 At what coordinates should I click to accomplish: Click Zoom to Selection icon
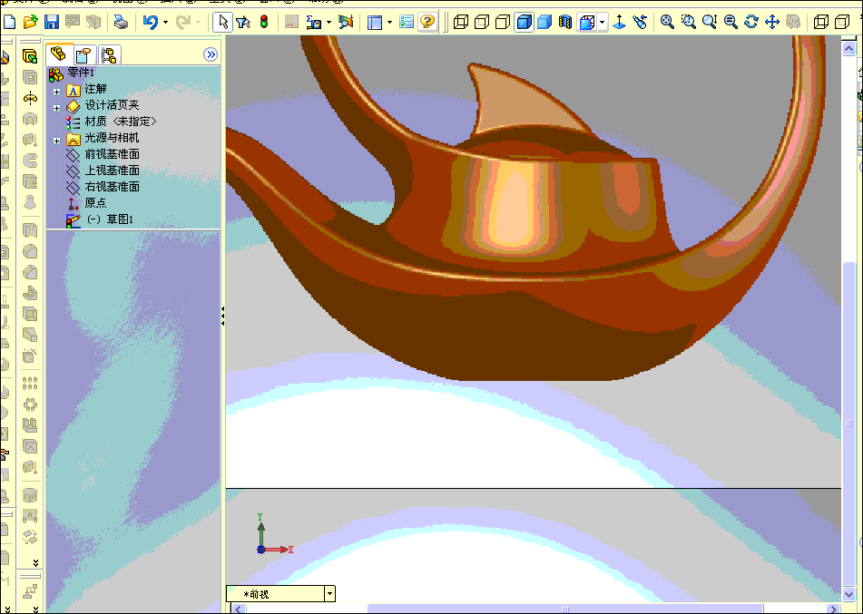[x=731, y=22]
